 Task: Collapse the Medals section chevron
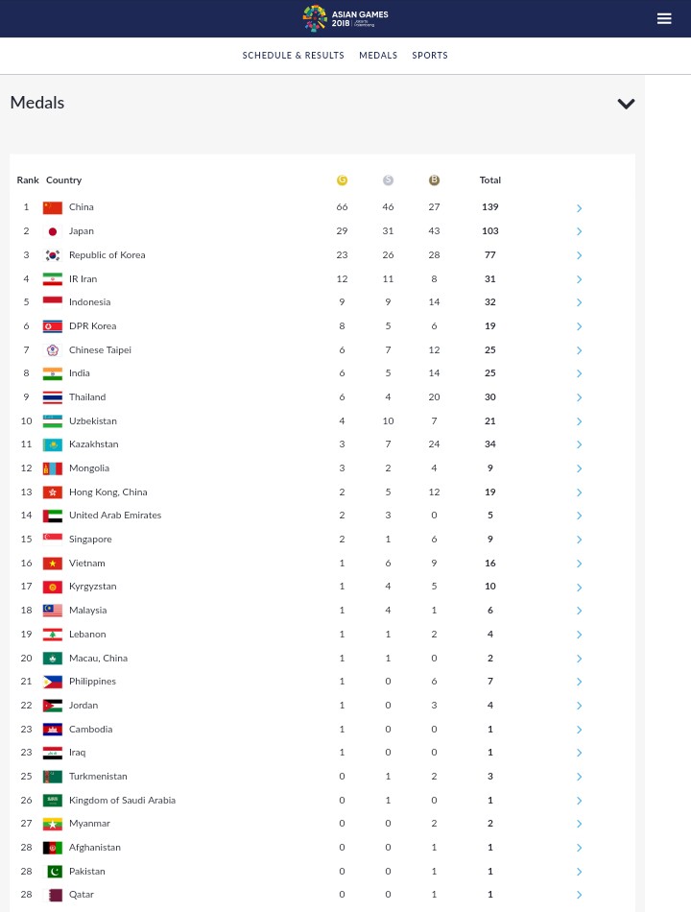626,104
